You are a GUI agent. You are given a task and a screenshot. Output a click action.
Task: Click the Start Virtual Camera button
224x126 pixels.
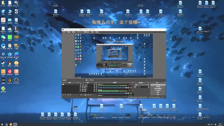click(x=158, y=89)
